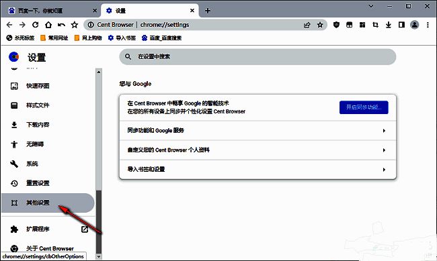Image resolution: width=437 pixels, height=261 pixels.
Task: Click the 下载内容 download icon in sidebar
Action: (14, 125)
